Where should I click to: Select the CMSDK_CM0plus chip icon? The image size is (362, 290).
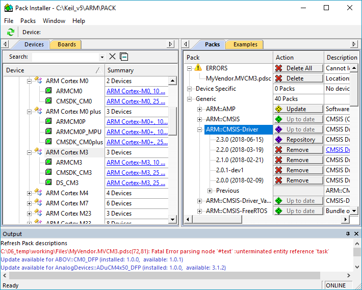tap(48, 141)
